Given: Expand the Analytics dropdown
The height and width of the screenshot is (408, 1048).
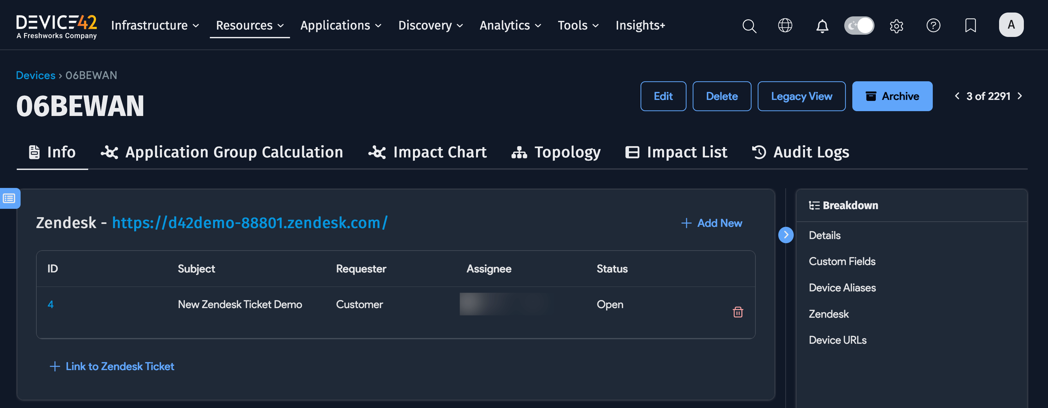Looking at the screenshot, I should click(x=510, y=26).
